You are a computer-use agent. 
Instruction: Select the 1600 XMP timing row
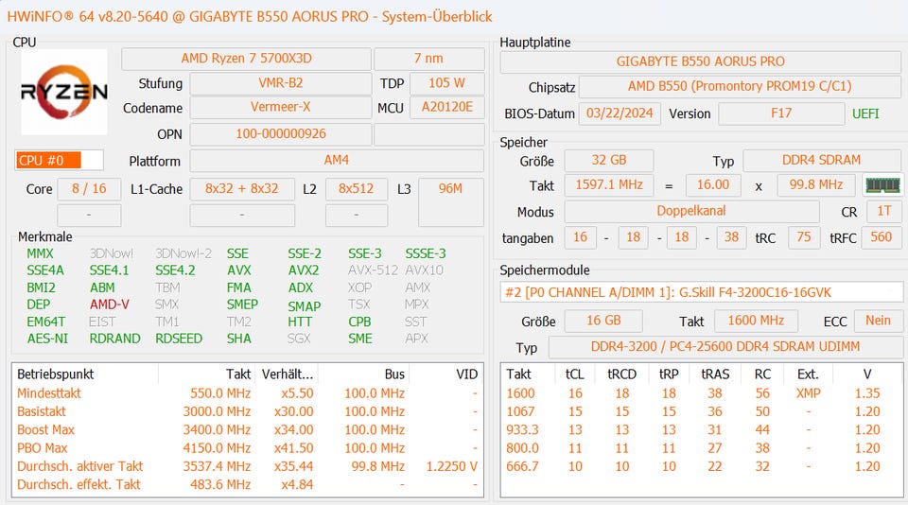coord(701,393)
